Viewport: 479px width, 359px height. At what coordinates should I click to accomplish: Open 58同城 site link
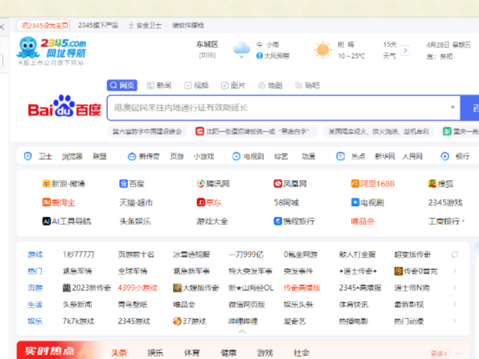pyautogui.click(x=286, y=203)
